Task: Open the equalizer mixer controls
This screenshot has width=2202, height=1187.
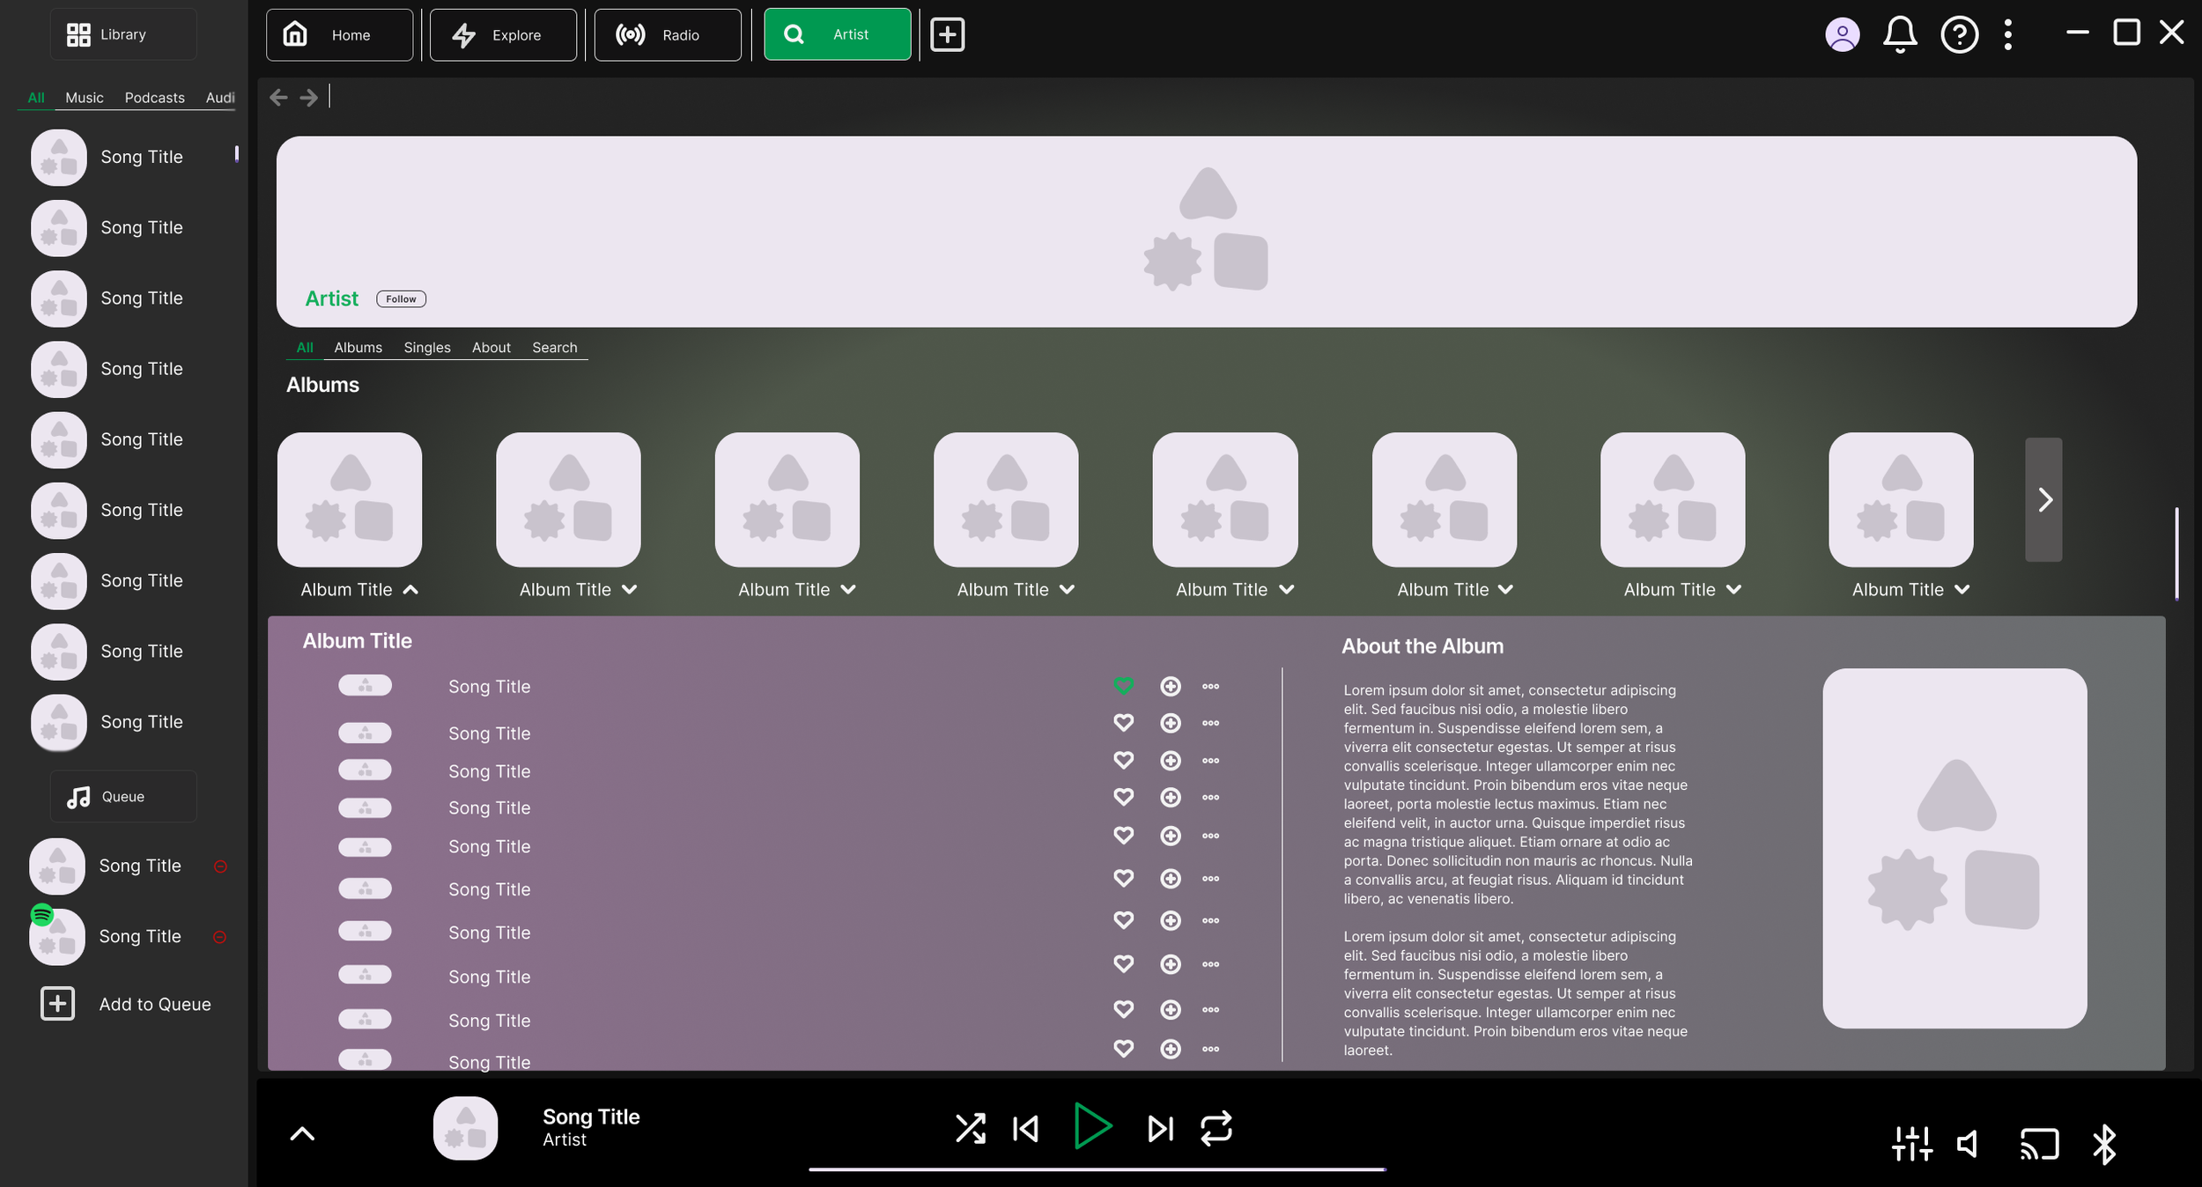Action: pyautogui.click(x=1911, y=1144)
